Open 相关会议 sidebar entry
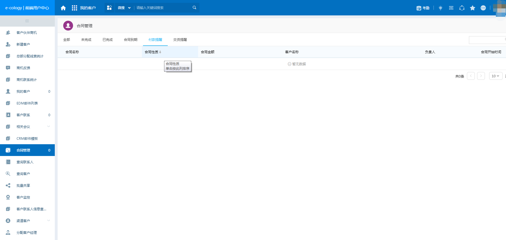The image size is (506, 240). (x=27, y=127)
